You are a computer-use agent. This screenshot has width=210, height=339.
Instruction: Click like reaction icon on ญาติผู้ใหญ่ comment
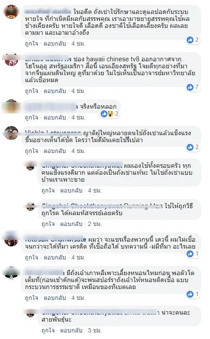pyautogui.click(x=190, y=147)
